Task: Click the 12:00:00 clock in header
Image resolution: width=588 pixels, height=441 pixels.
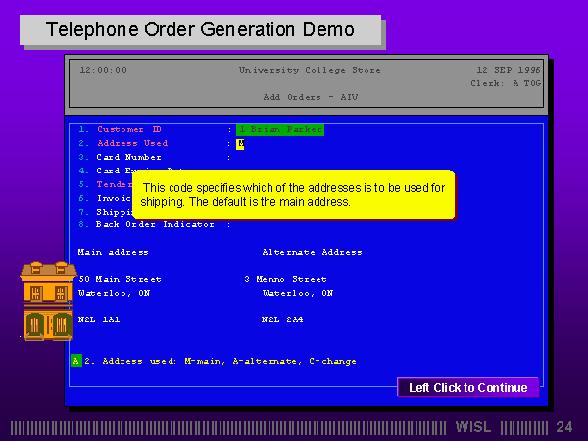Action: tap(103, 70)
